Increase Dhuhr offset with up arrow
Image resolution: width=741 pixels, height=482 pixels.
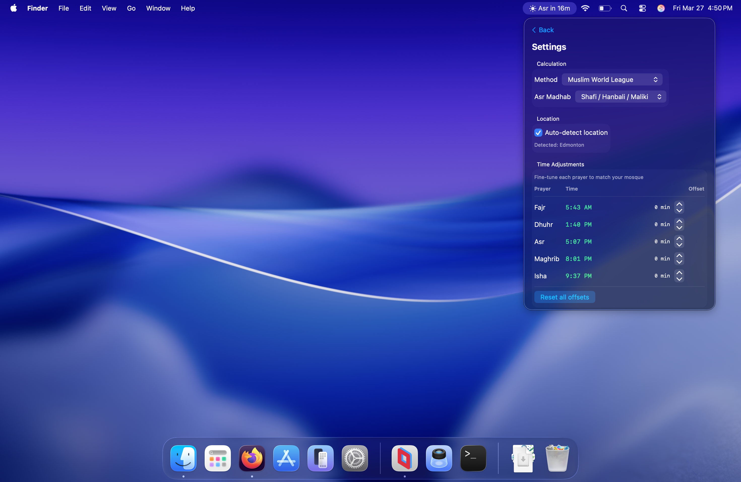(x=679, y=221)
